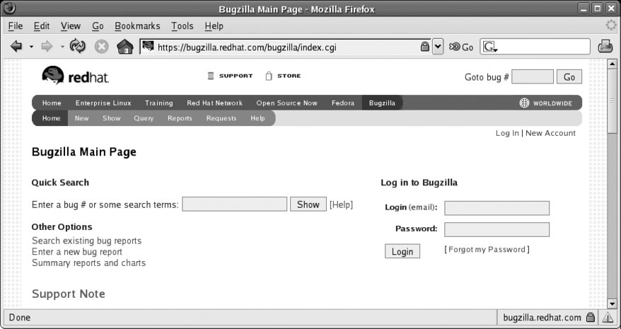Click the Back arrow navigation button
Screen dimensions: 621x329
pos(16,47)
